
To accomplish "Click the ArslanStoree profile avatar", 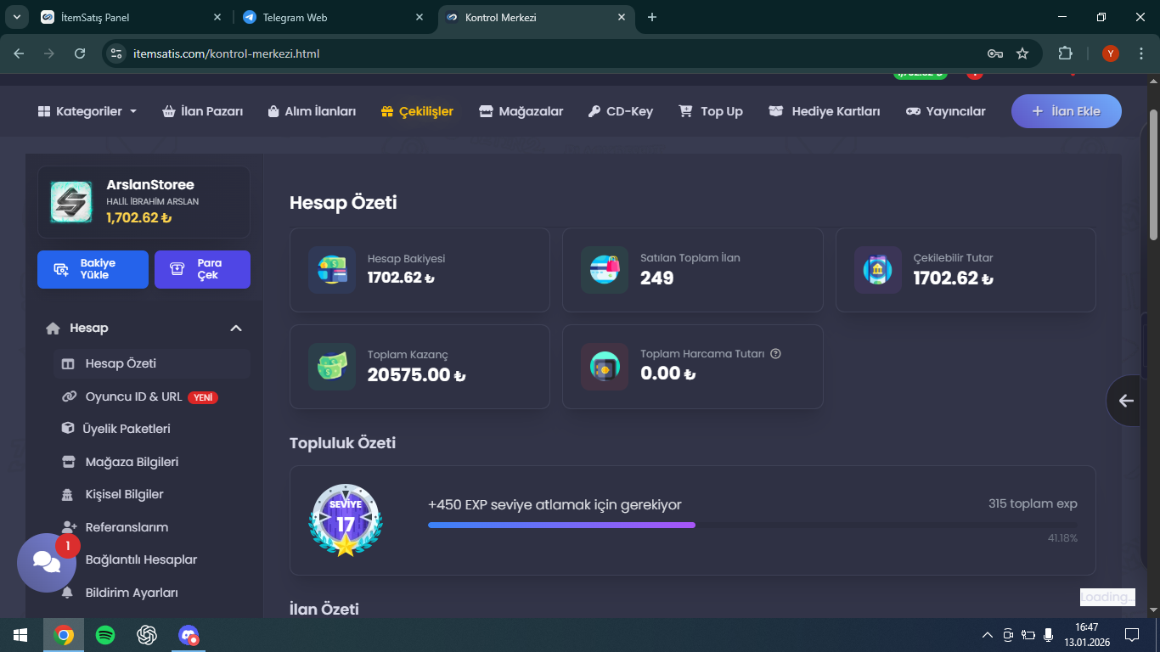I will (x=71, y=202).
